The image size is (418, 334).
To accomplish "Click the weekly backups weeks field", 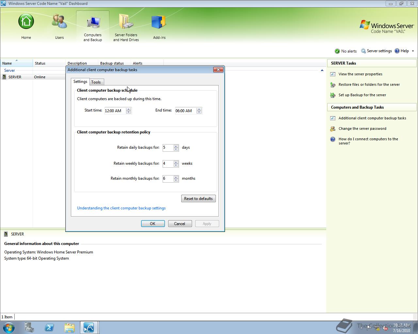I will [x=168, y=163].
